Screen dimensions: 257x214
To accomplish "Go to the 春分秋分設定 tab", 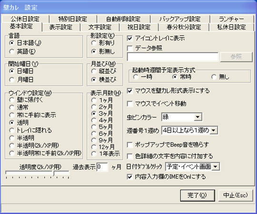I will click(184, 27).
